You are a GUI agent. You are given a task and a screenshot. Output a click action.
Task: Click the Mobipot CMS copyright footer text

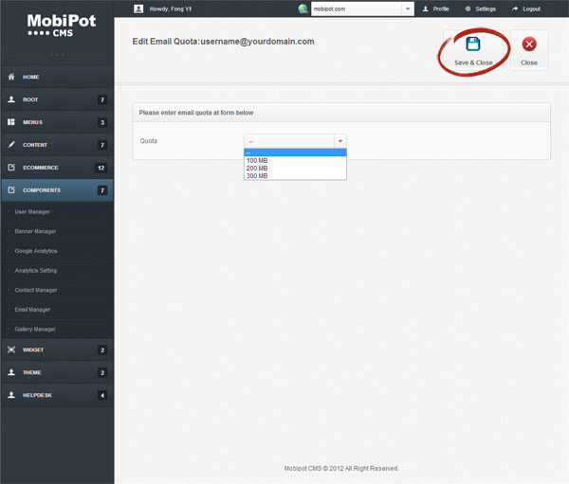tap(341, 469)
